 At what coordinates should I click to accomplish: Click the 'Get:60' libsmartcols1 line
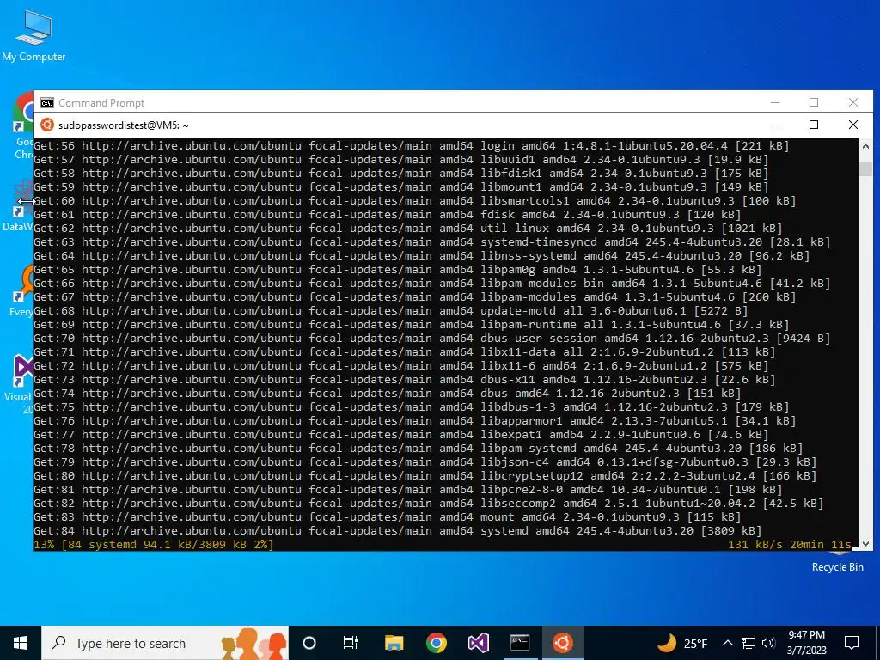click(414, 201)
